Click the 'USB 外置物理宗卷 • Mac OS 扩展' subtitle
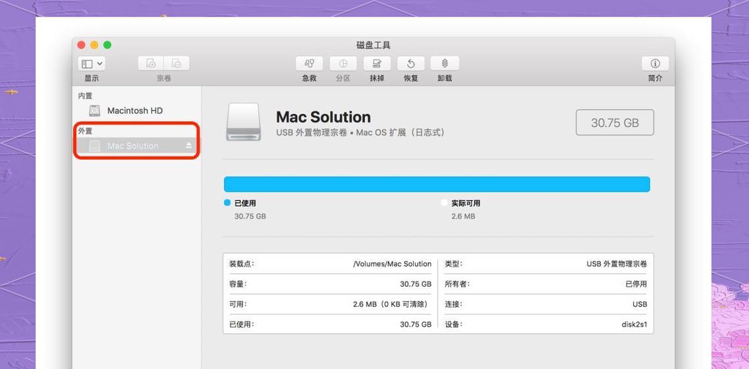Screen dimensions: 749x369 [361, 132]
